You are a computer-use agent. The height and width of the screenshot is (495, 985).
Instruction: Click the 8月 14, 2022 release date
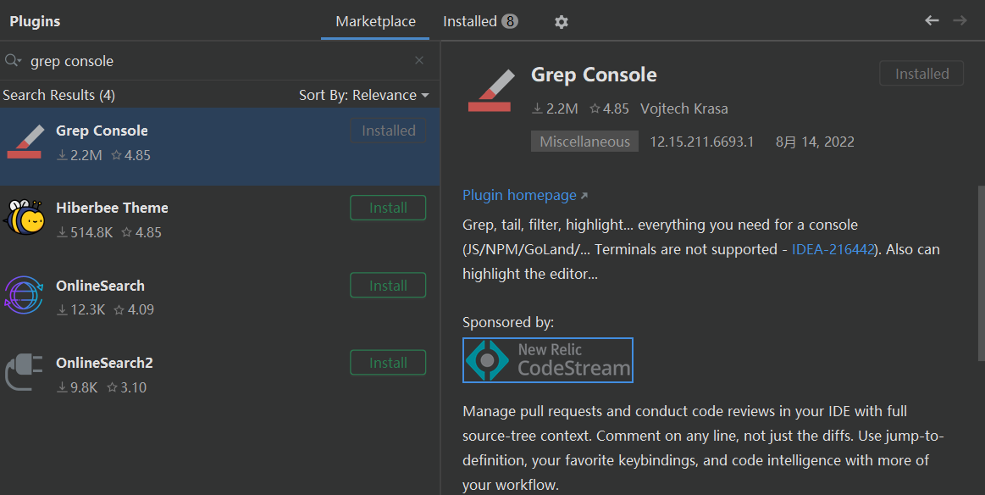tap(815, 142)
